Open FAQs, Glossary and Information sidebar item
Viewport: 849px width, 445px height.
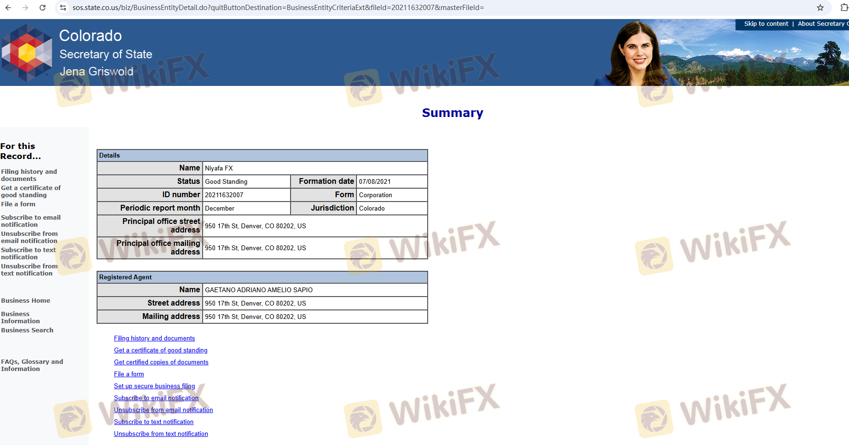coord(32,365)
